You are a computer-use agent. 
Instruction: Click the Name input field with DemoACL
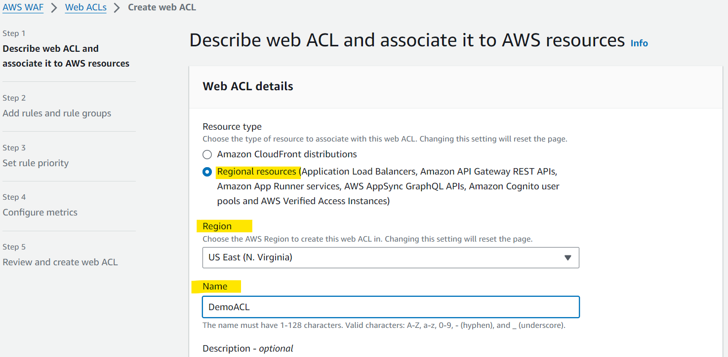point(391,307)
